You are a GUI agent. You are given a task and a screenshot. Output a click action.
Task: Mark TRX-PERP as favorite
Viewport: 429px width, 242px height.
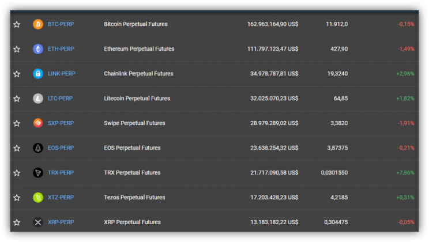click(x=17, y=173)
